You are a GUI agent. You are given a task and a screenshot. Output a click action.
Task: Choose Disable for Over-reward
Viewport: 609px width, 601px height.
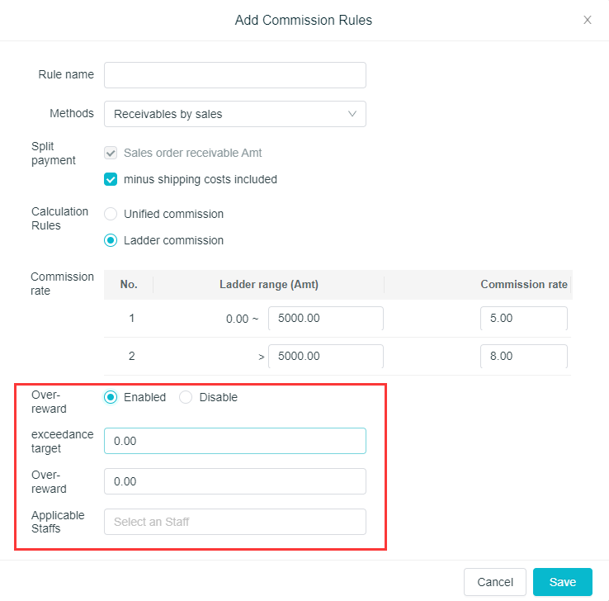click(186, 397)
